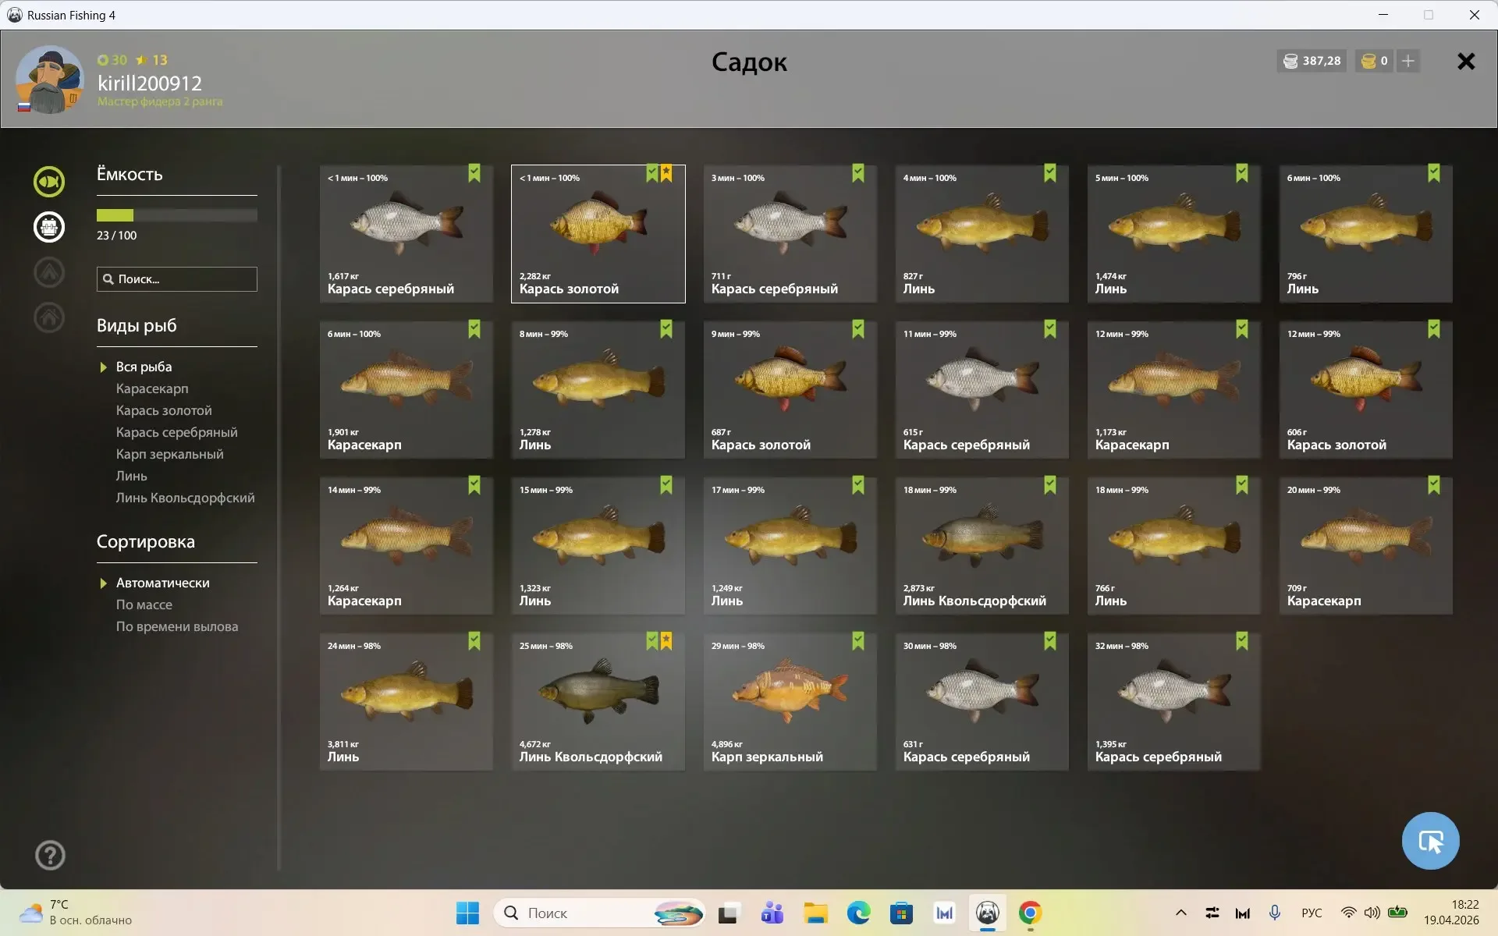Click the blue cursor overlay button
Screen dimensions: 1498x936
point(1430,841)
